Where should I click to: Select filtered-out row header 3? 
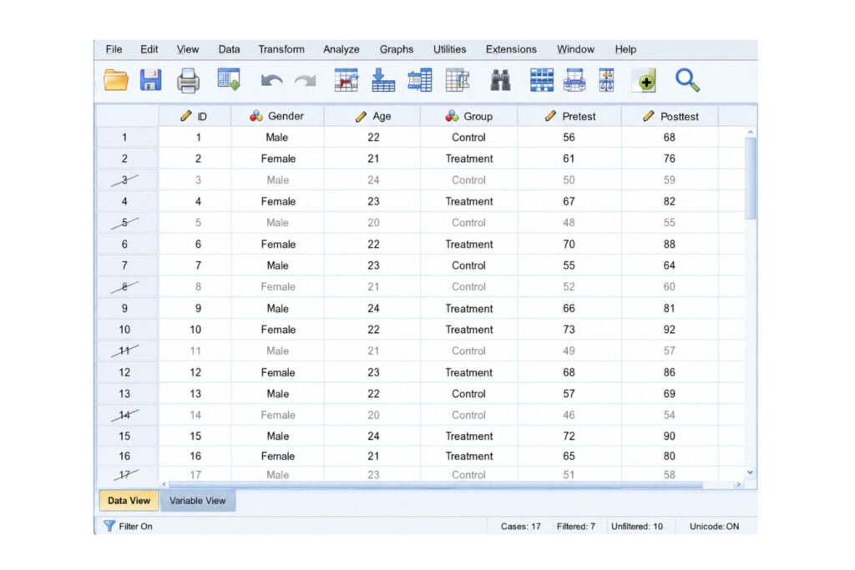(125, 179)
